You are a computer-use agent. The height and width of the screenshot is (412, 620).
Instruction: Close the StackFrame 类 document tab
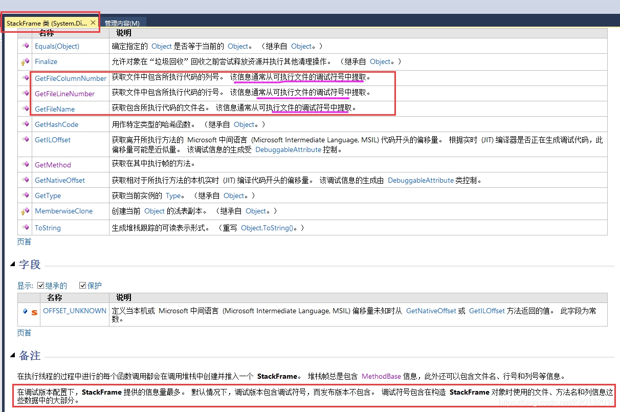[x=93, y=23]
